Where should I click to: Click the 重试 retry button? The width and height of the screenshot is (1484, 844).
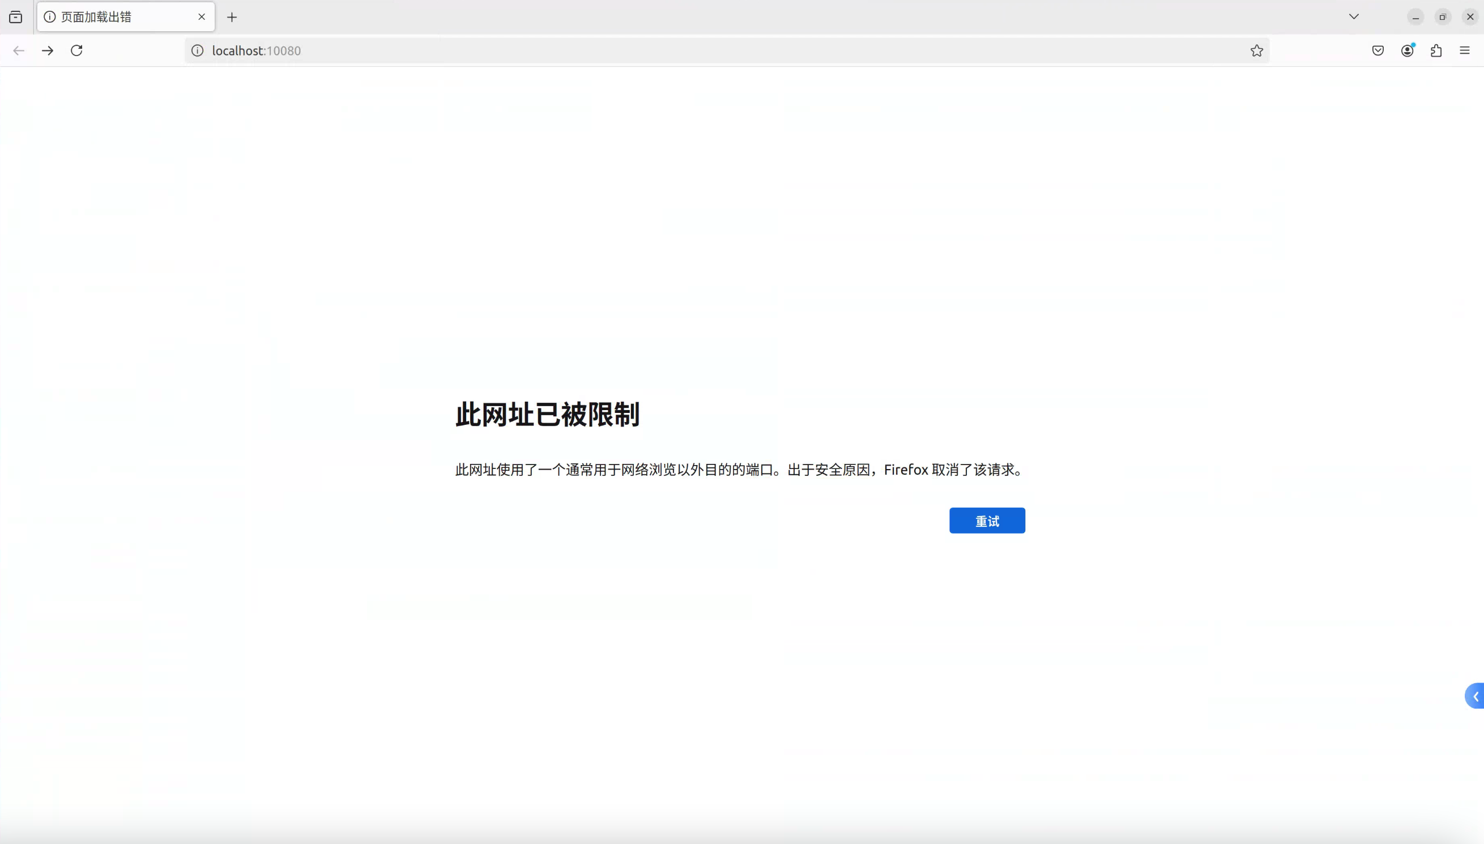[x=987, y=521]
